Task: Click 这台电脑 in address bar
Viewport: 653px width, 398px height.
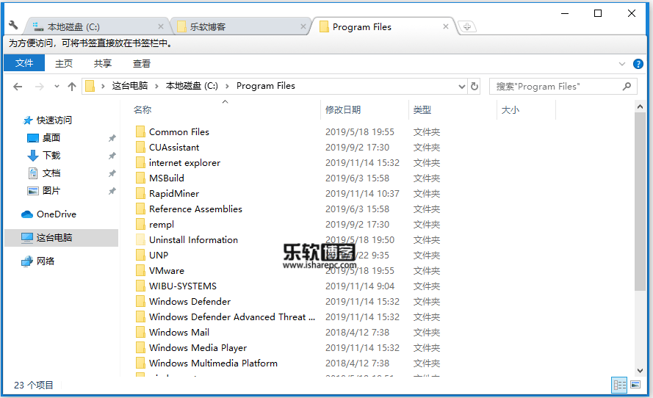Action: tap(129, 86)
